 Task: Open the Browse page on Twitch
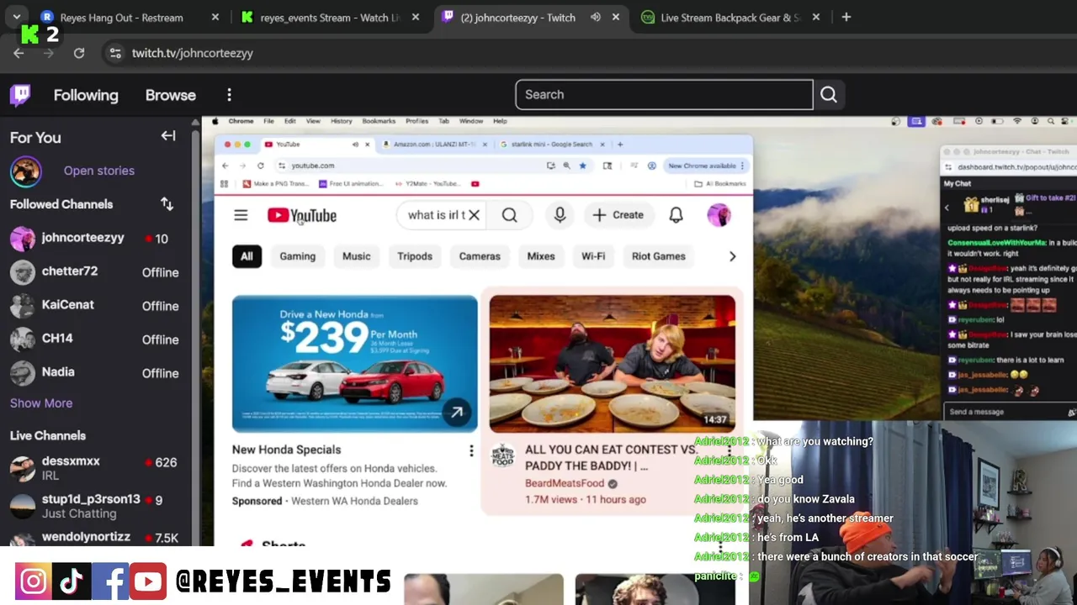tap(171, 95)
